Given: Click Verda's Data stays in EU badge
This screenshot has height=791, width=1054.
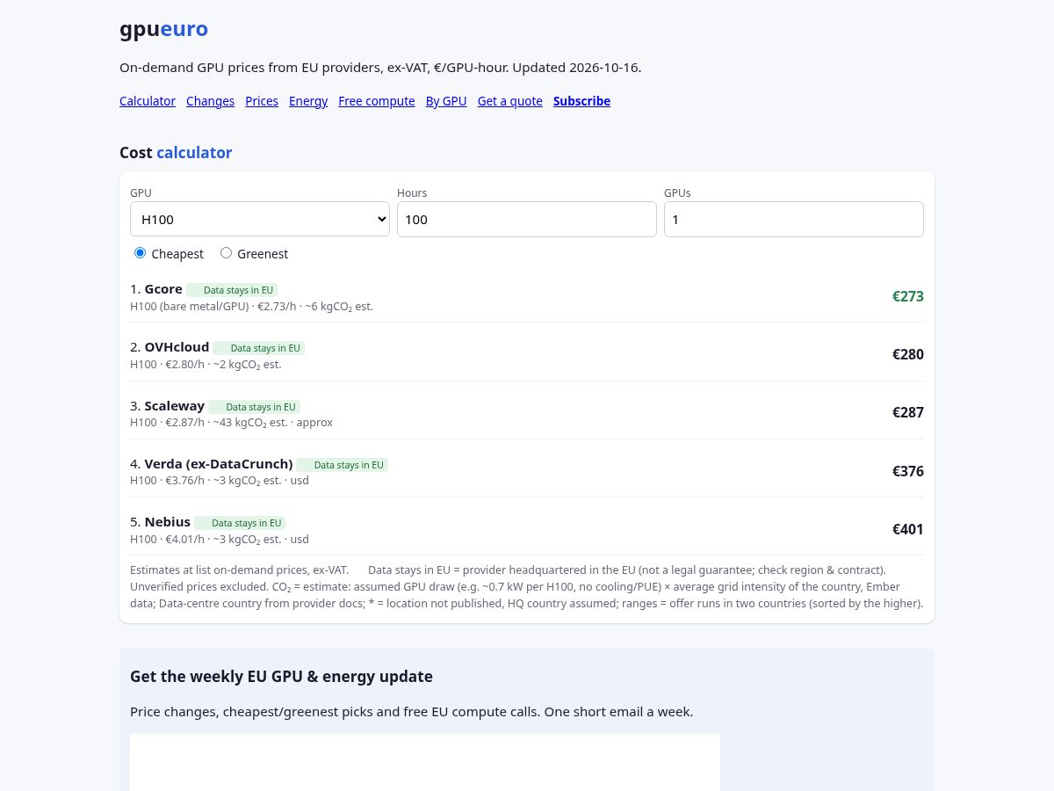Looking at the screenshot, I should pyautogui.click(x=343, y=465).
